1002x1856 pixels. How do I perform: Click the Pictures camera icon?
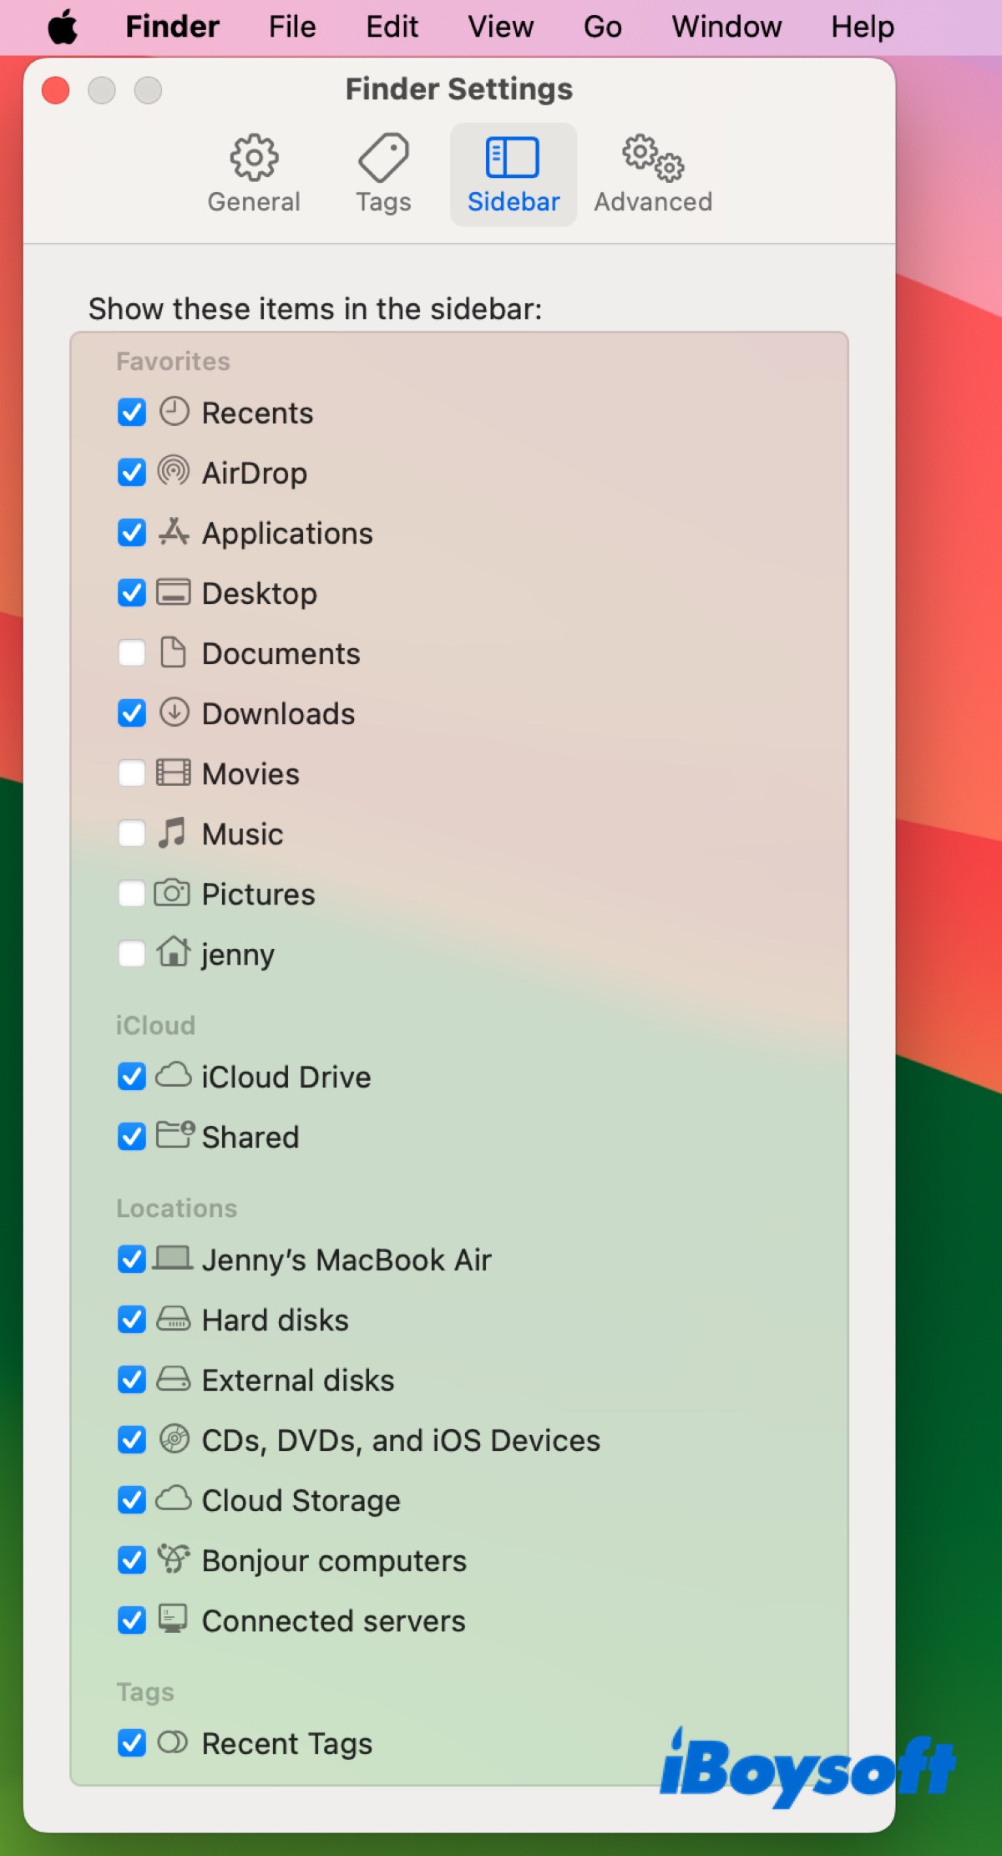tap(172, 893)
